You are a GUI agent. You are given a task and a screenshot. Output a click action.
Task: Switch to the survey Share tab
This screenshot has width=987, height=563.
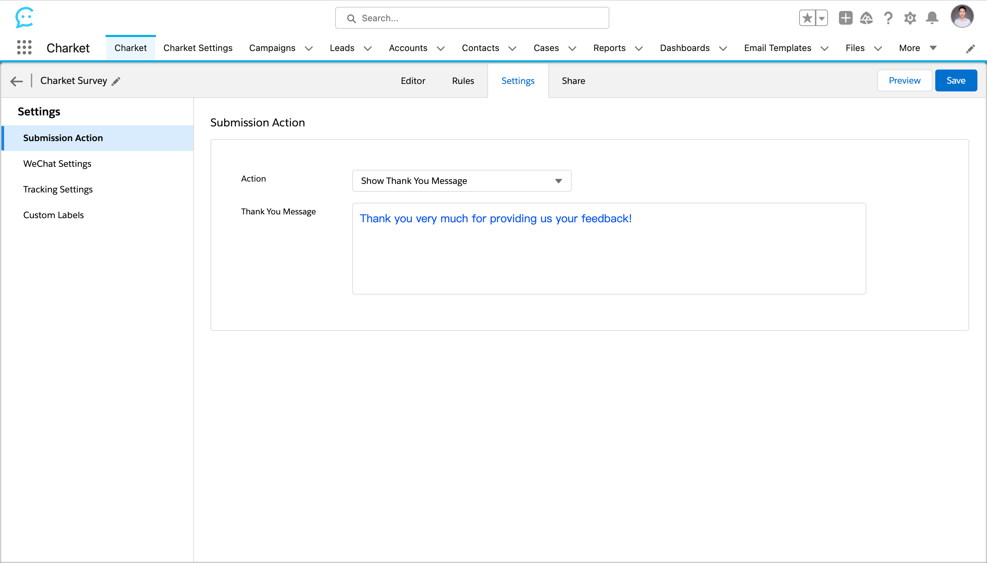573,81
